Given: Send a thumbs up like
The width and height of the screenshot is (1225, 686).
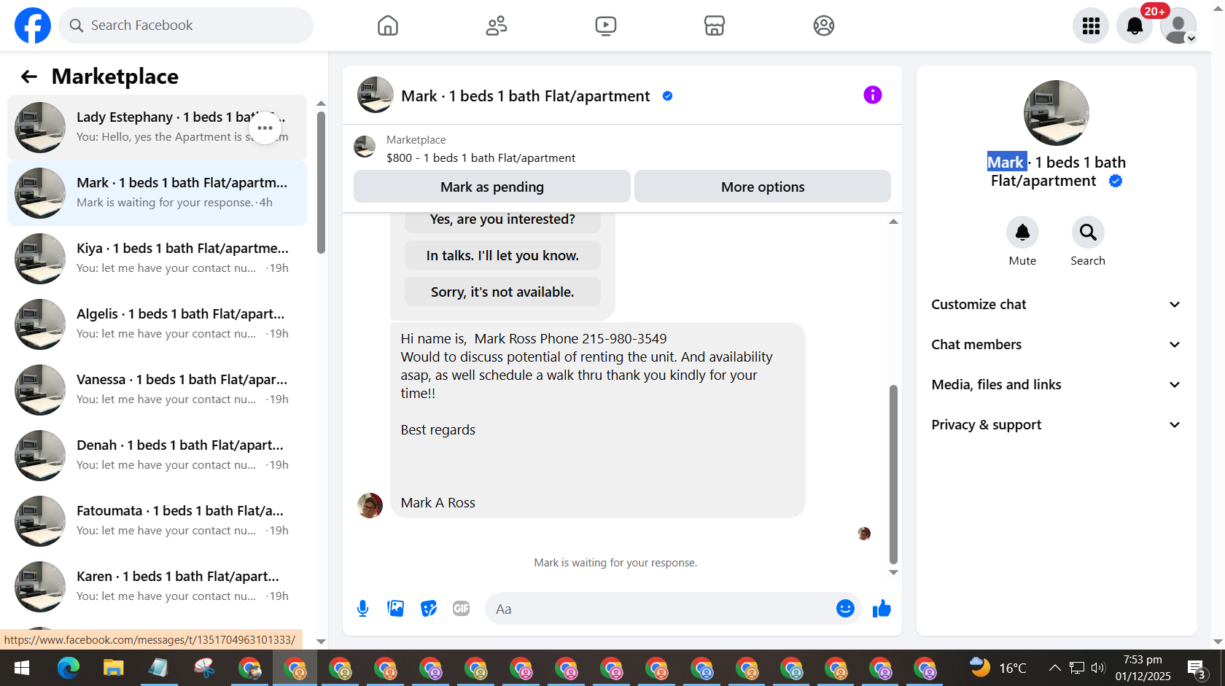Looking at the screenshot, I should pos(882,609).
